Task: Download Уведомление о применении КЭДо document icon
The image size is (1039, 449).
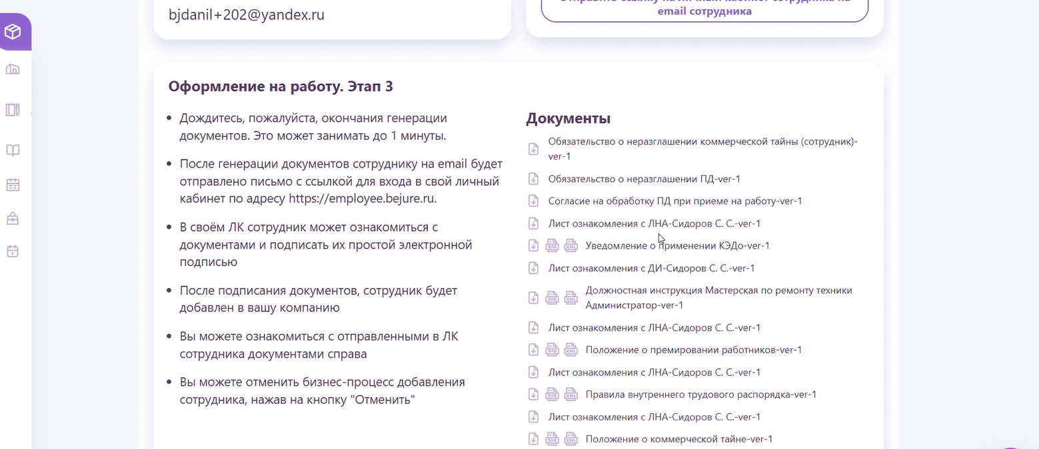Action: pos(533,245)
